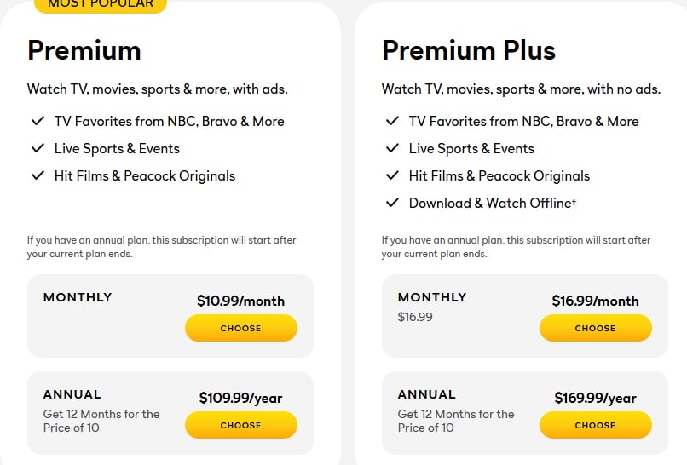This screenshot has height=465, width=687.
Task: Click the checkmark next to Premium Plus TV Favorites
Action: [x=392, y=121]
